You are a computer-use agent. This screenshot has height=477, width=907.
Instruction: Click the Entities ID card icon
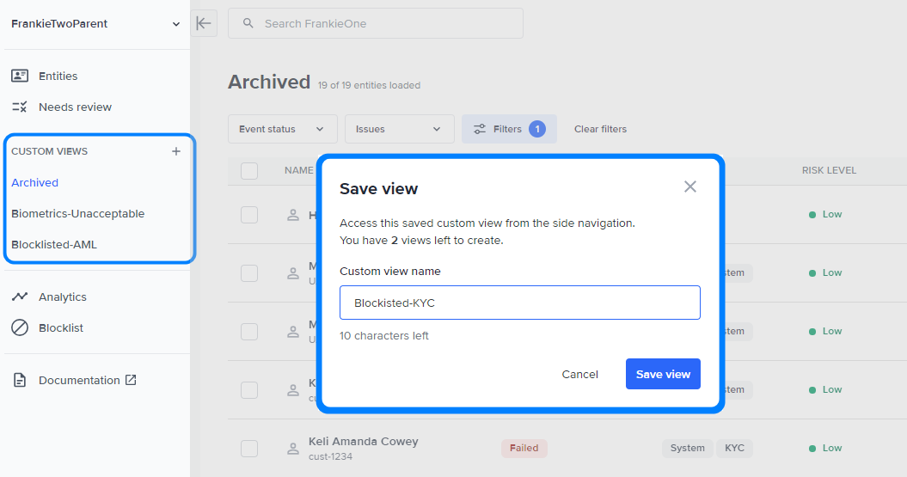point(20,76)
